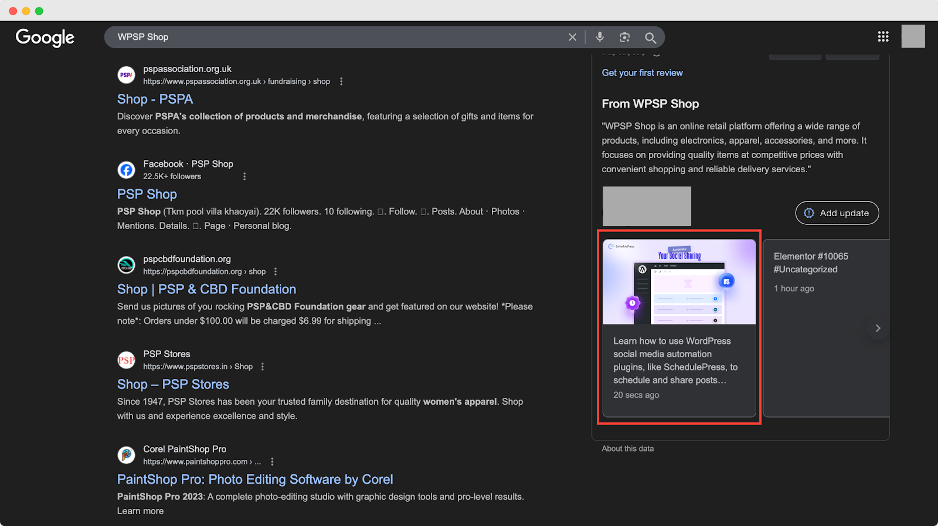Click the 22.5K+ followers text

(172, 176)
